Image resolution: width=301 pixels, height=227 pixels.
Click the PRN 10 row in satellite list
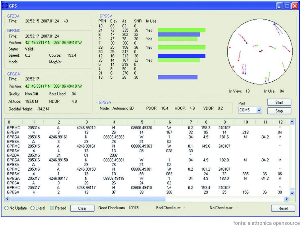pyautogui.click(x=118, y=26)
